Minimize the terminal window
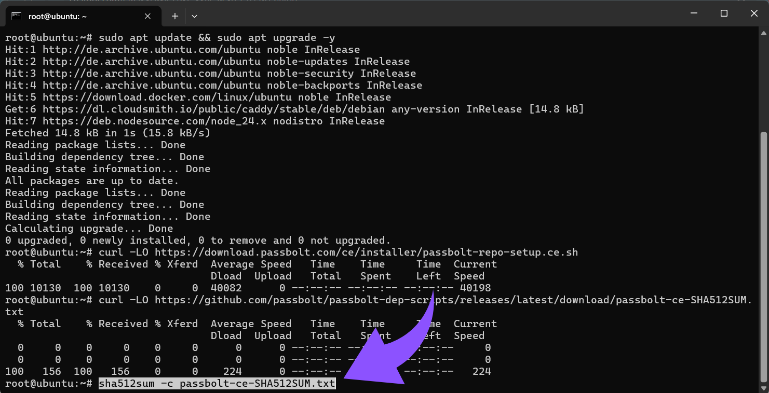This screenshot has width=769, height=393. click(x=693, y=13)
